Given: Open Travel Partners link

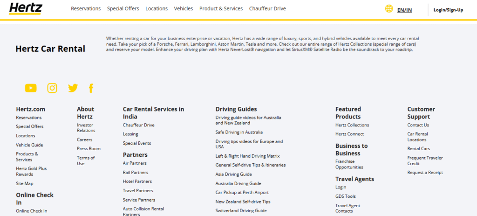Looking at the screenshot, I should pyautogui.click(x=138, y=191).
